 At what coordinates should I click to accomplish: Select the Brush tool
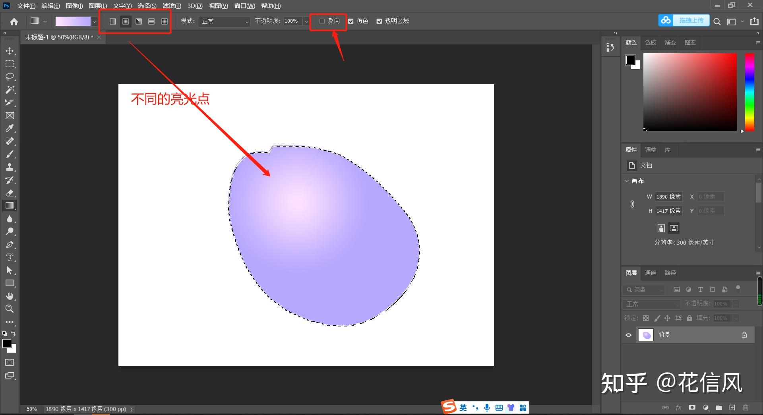click(x=10, y=154)
